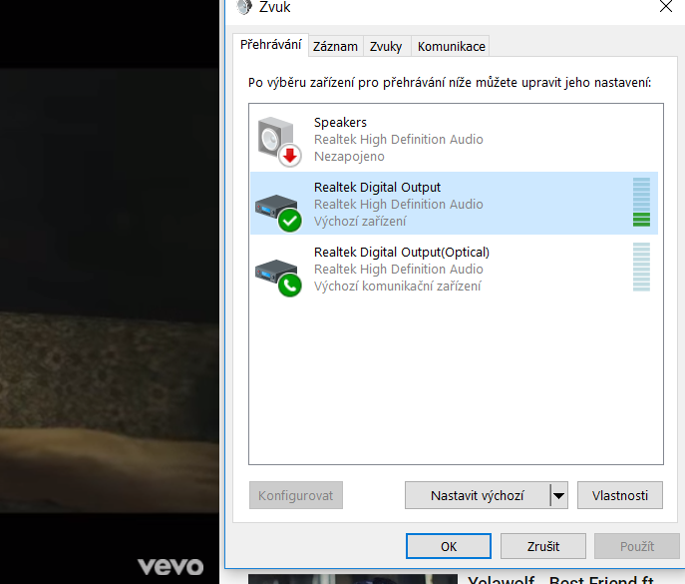This screenshot has height=584, width=685.
Task: Expand the Nastavit výchozí dropdown arrow
Action: (558, 495)
